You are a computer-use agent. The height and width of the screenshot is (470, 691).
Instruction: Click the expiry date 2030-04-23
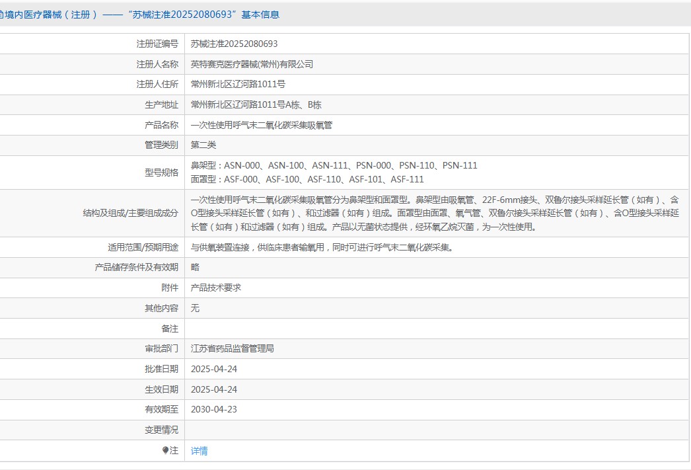pyautogui.click(x=213, y=409)
